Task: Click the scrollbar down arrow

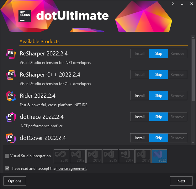Action: (193, 143)
